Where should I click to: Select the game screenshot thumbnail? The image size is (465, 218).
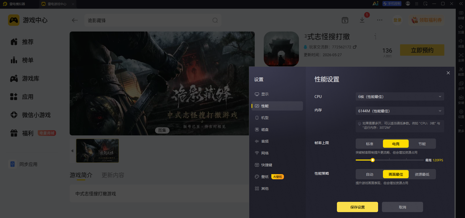pos(97,151)
